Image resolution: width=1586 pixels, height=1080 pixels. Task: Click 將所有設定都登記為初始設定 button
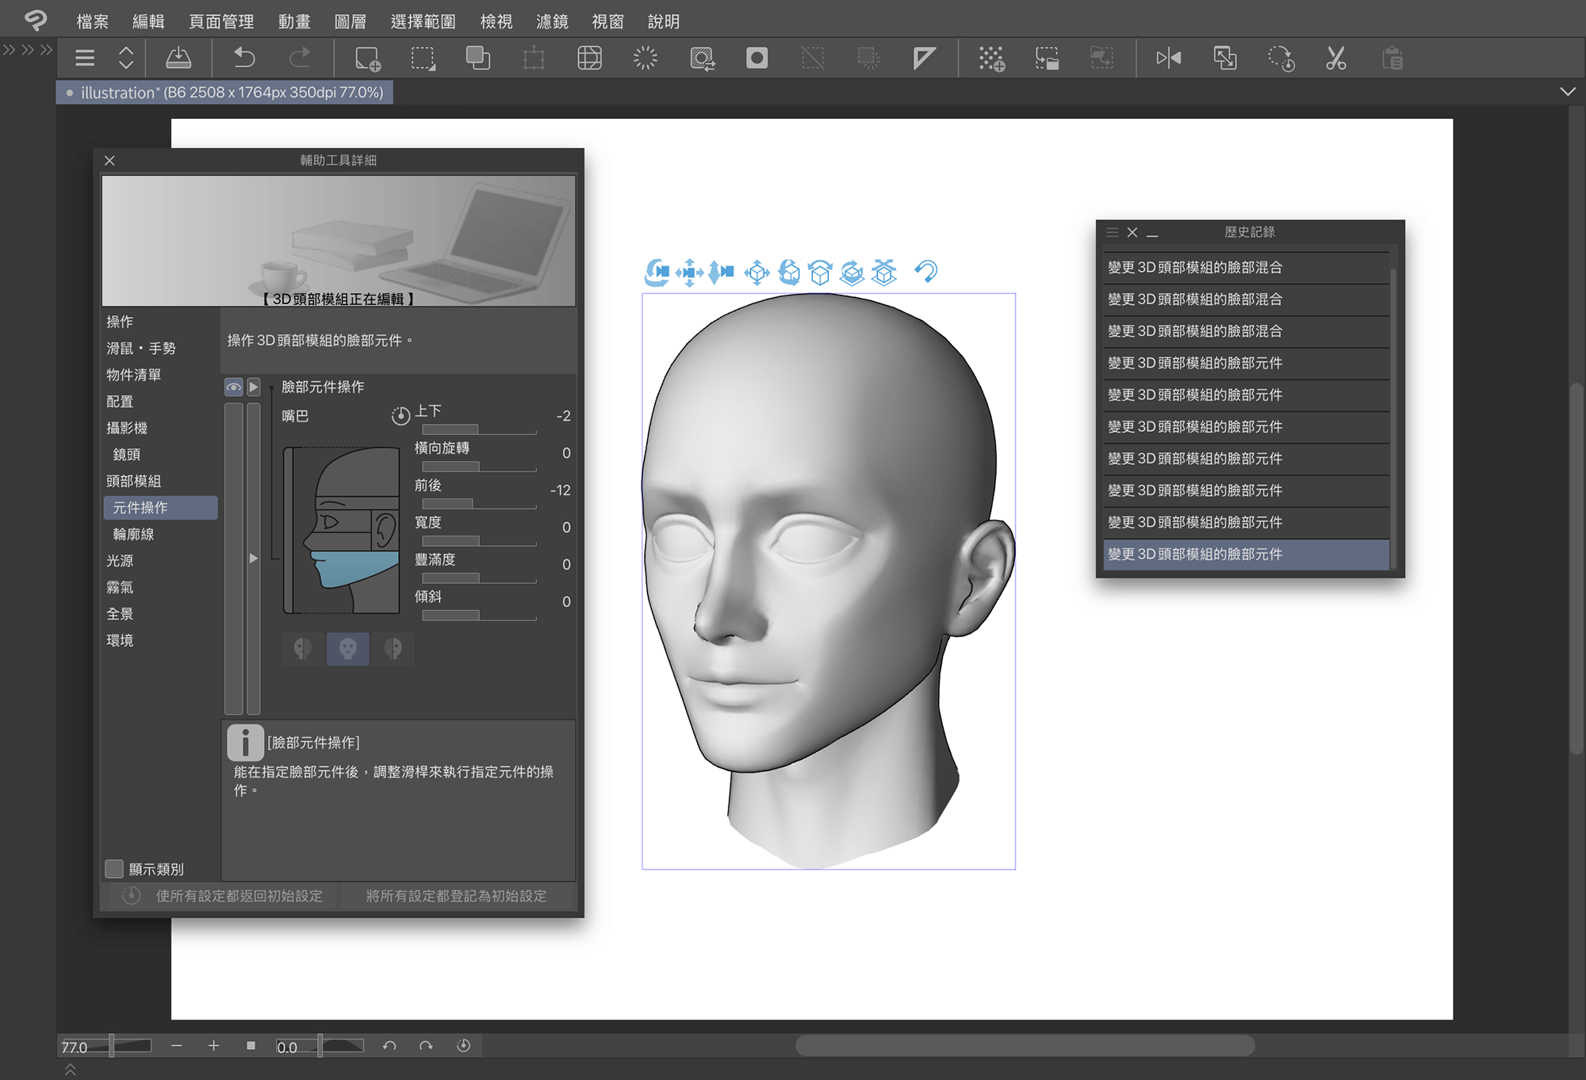click(x=457, y=896)
